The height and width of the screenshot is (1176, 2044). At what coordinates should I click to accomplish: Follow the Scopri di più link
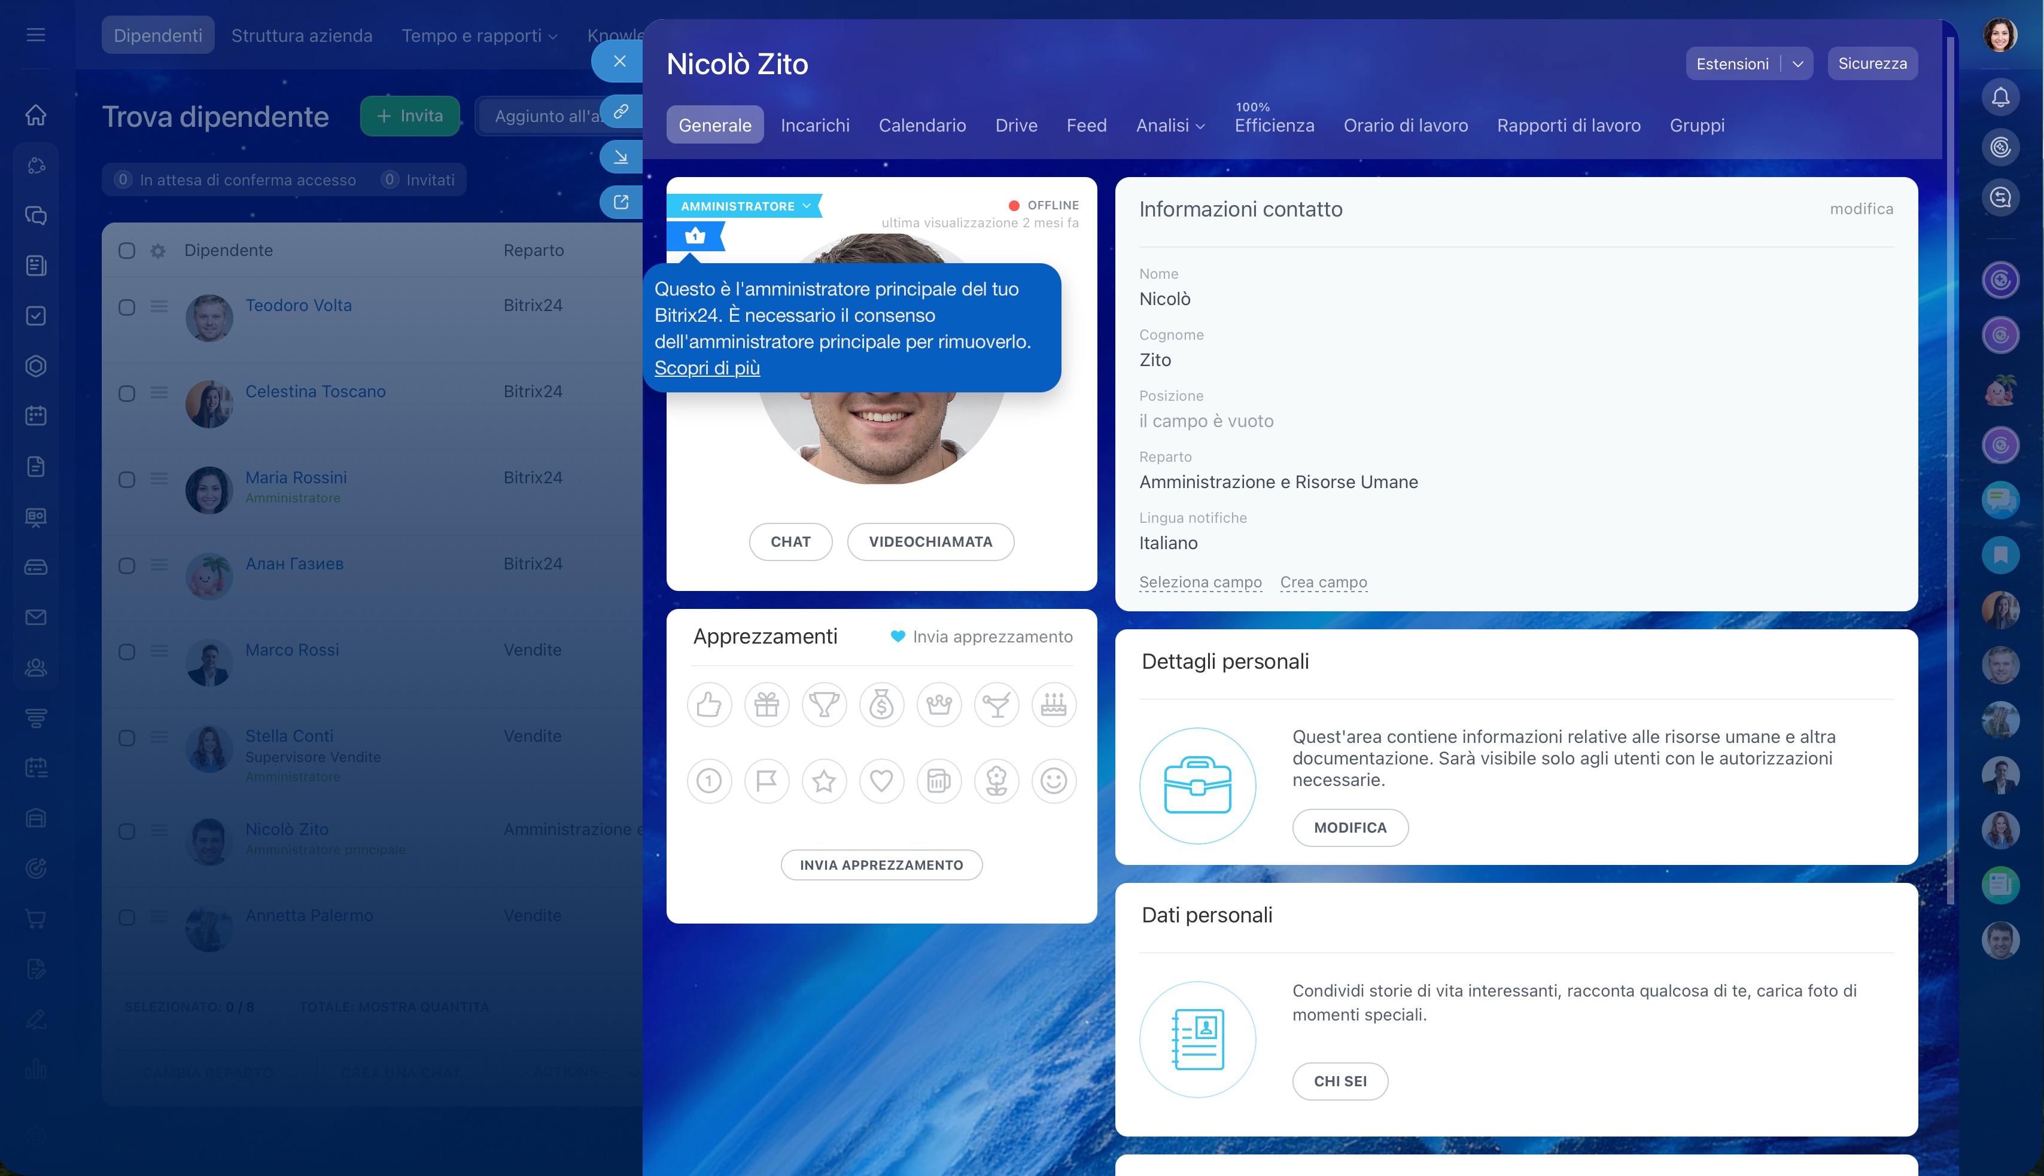click(706, 367)
